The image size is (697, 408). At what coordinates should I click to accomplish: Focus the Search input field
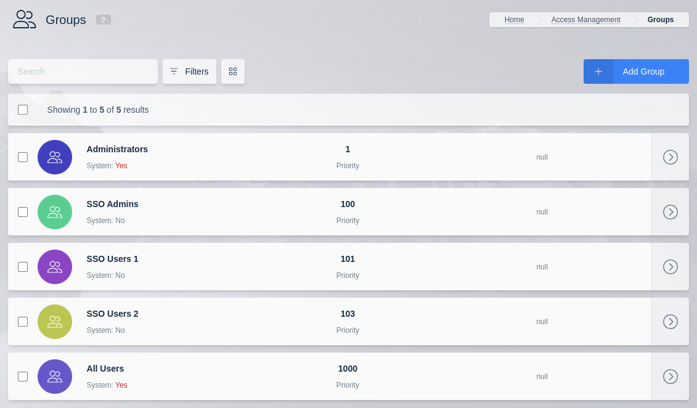83,71
